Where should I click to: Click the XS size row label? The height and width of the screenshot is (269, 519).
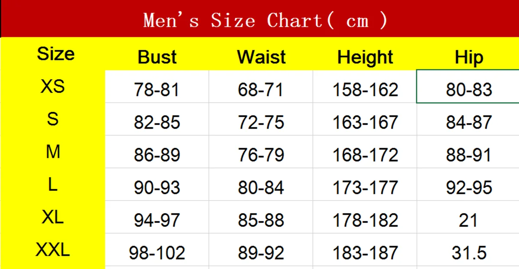[53, 87]
